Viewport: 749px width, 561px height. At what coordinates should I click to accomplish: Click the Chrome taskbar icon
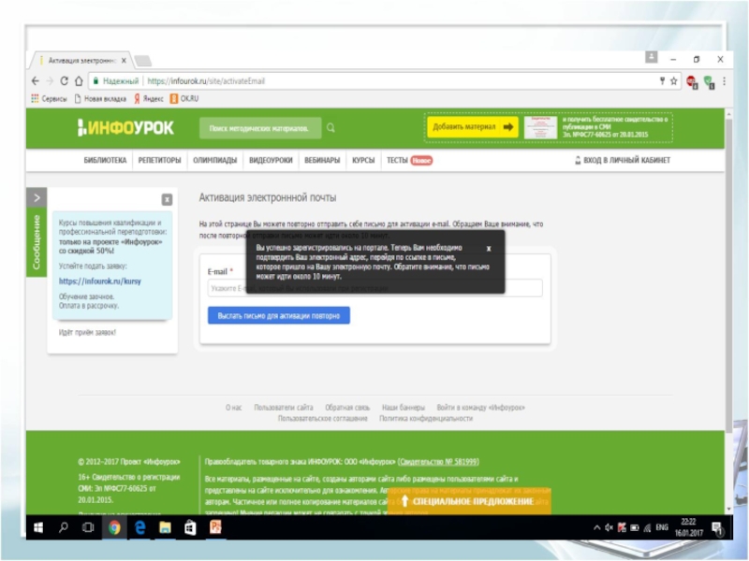pos(114,527)
